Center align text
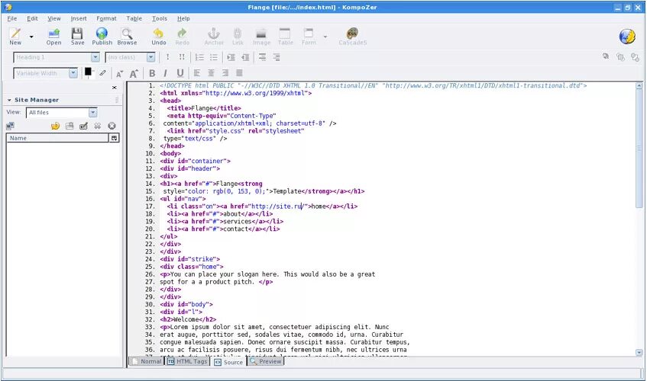The width and height of the screenshot is (647, 381). (211, 73)
